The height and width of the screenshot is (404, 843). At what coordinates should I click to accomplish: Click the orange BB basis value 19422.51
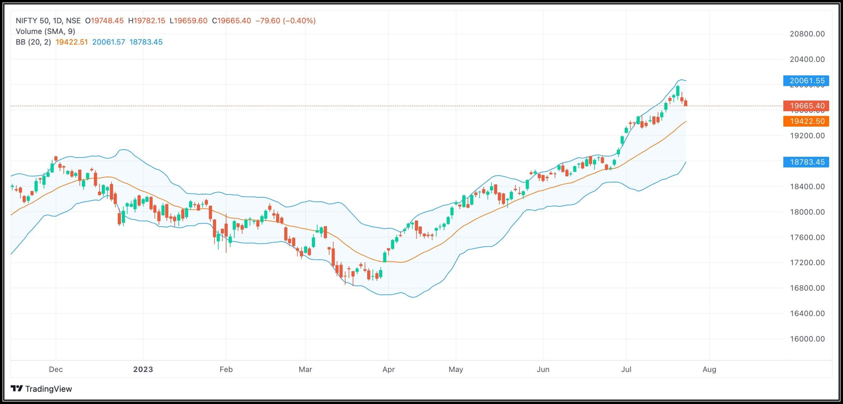coord(72,42)
